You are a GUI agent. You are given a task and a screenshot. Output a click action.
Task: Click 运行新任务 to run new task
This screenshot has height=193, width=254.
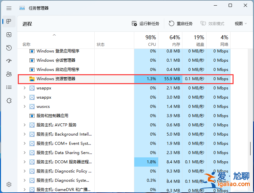coord(145,24)
